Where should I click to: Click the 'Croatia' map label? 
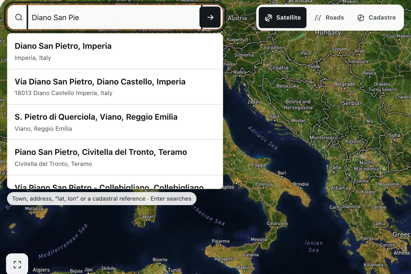(278, 68)
